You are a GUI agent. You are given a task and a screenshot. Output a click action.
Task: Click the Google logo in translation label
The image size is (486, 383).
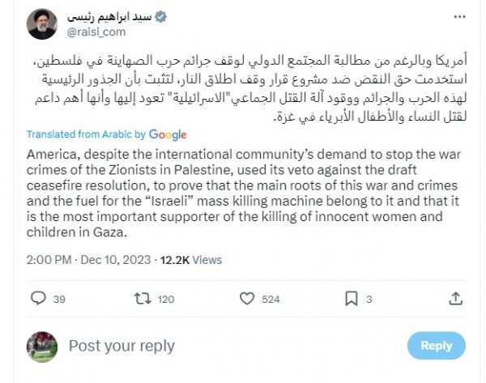(x=167, y=134)
